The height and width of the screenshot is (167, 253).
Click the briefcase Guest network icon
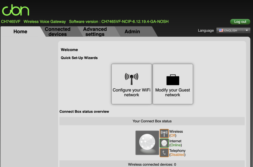click(x=173, y=80)
